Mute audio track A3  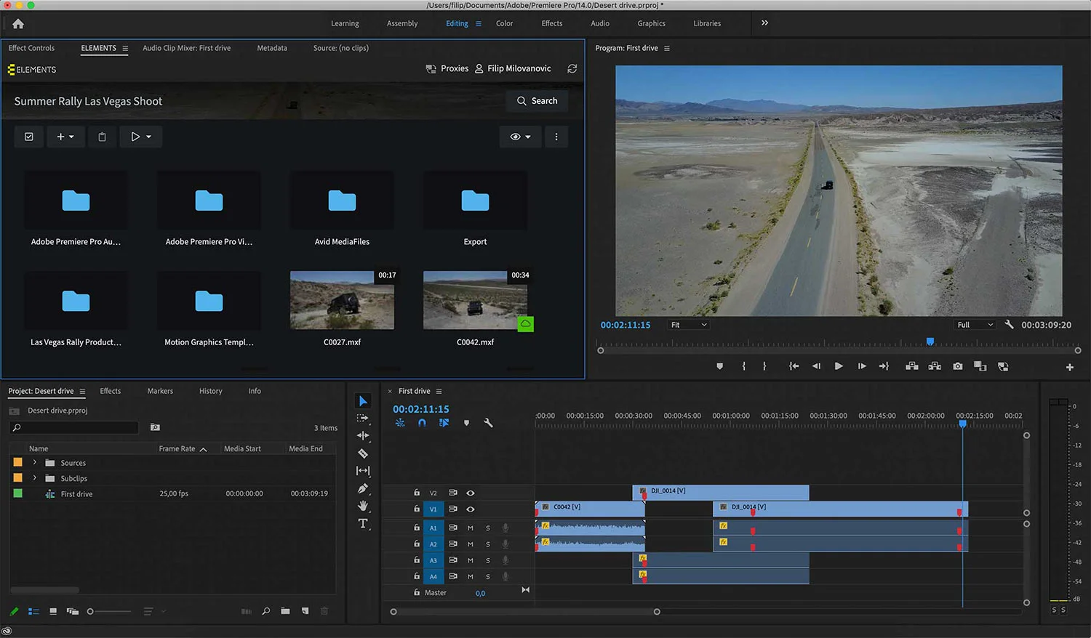[470, 560]
